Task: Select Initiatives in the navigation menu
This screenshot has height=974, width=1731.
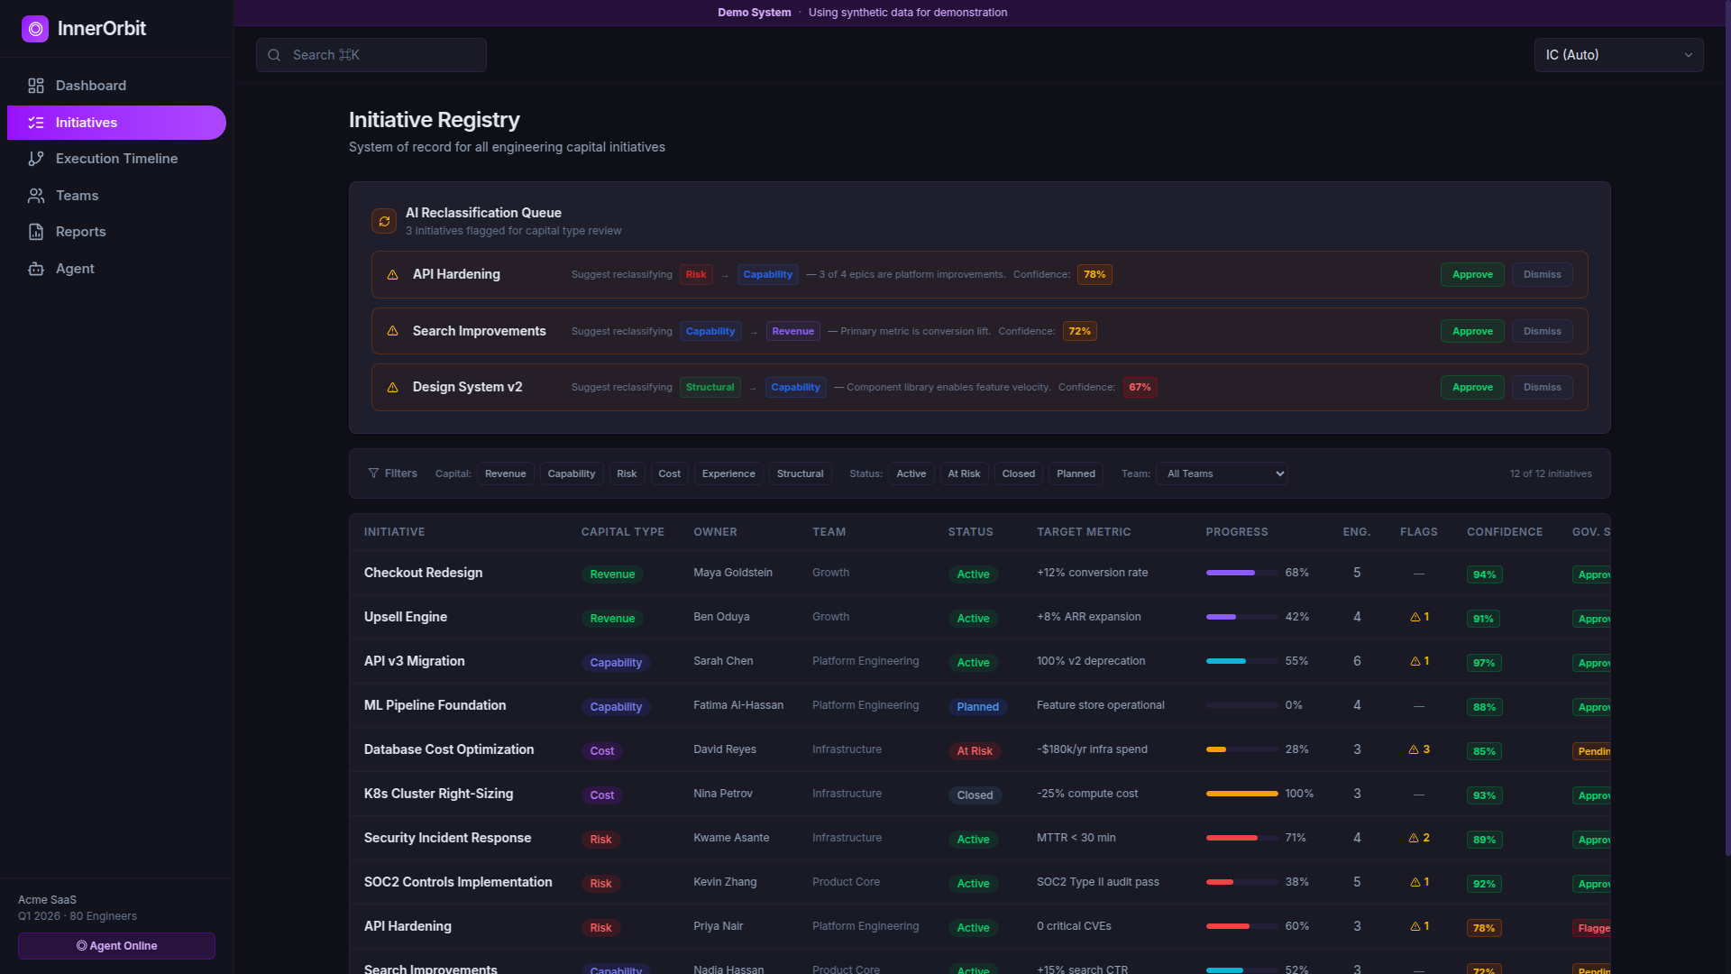Action: click(x=87, y=123)
